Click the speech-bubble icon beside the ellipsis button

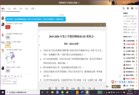coord(132,8)
